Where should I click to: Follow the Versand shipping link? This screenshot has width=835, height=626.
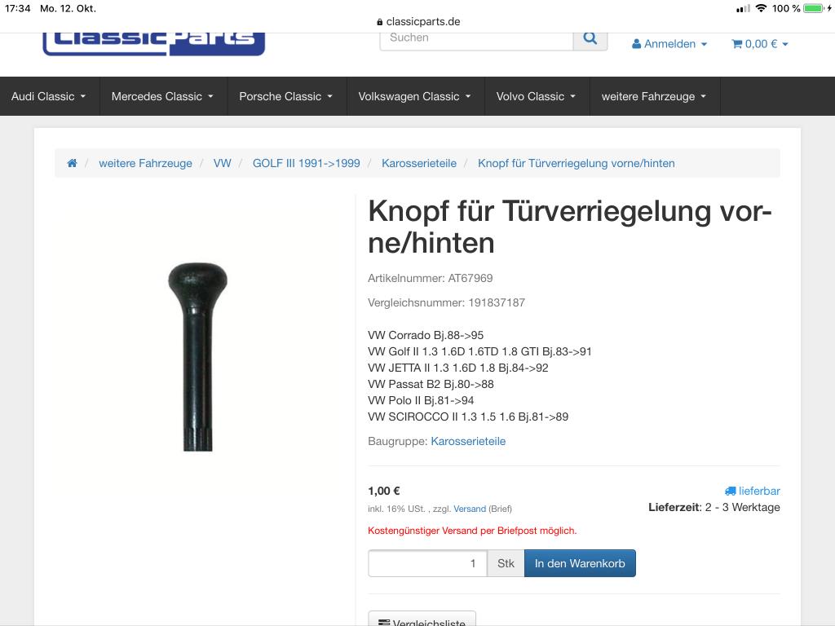(x=470, y=509)
